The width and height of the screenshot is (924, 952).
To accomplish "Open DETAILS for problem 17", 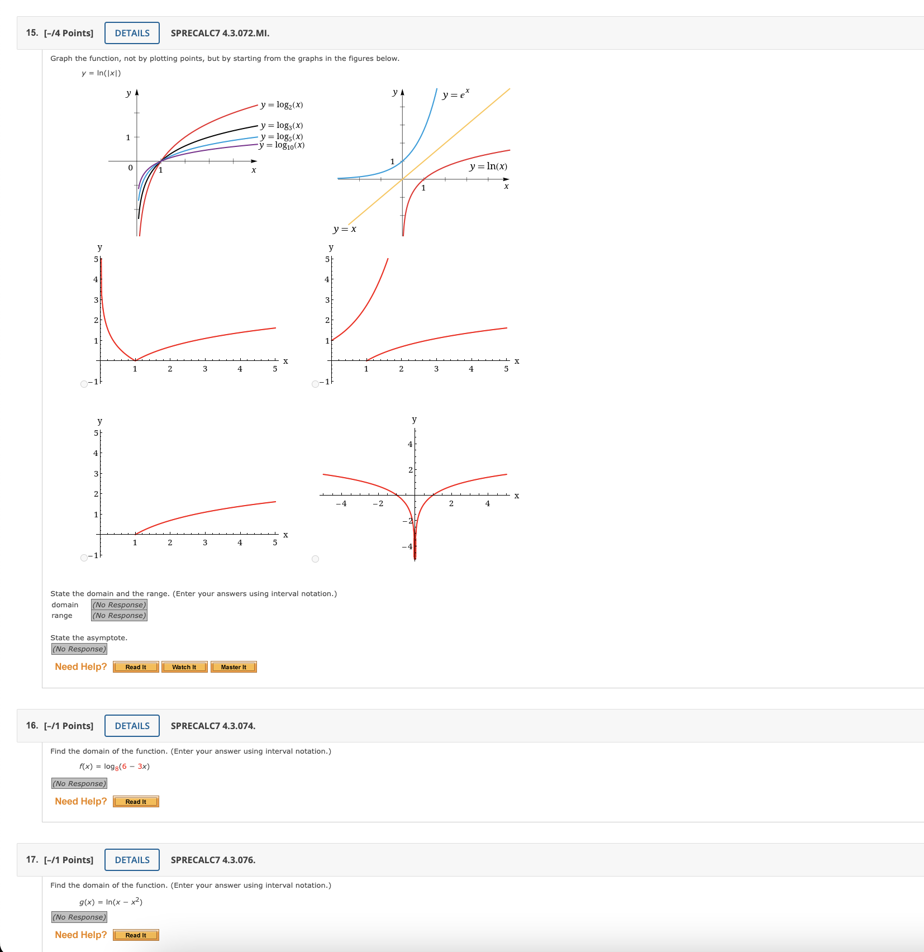I will point(131,860).
